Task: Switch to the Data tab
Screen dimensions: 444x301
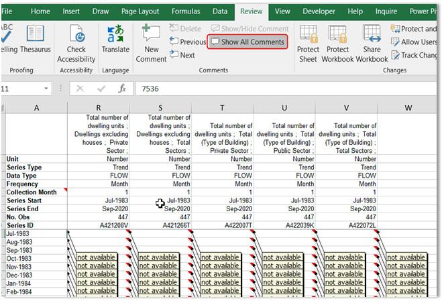Action: click(220, 11)
